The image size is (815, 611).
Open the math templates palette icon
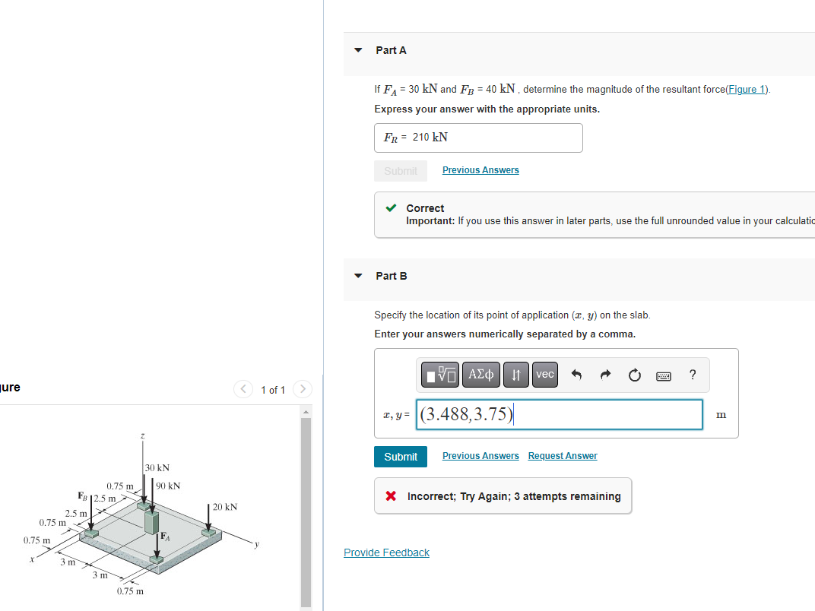tap(439, 374)
